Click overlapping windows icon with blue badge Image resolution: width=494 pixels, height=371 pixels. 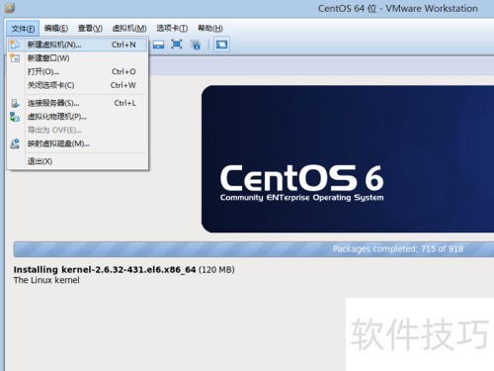click(x=196, y=45)
